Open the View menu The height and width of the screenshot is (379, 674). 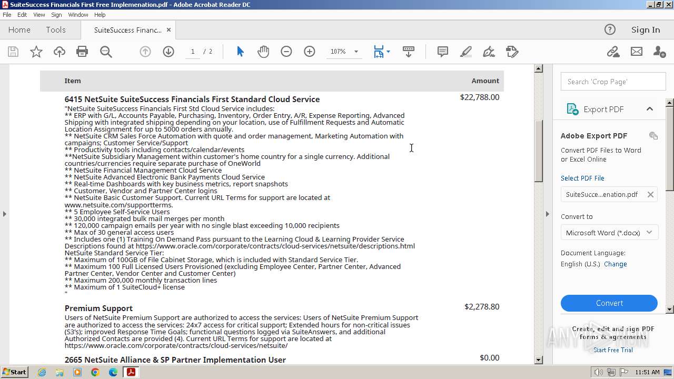[x=39, y=15]
